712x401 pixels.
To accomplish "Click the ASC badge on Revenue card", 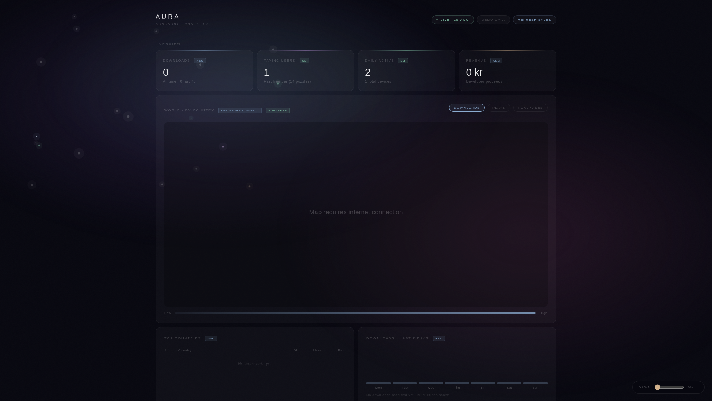I will coord(496,61).
